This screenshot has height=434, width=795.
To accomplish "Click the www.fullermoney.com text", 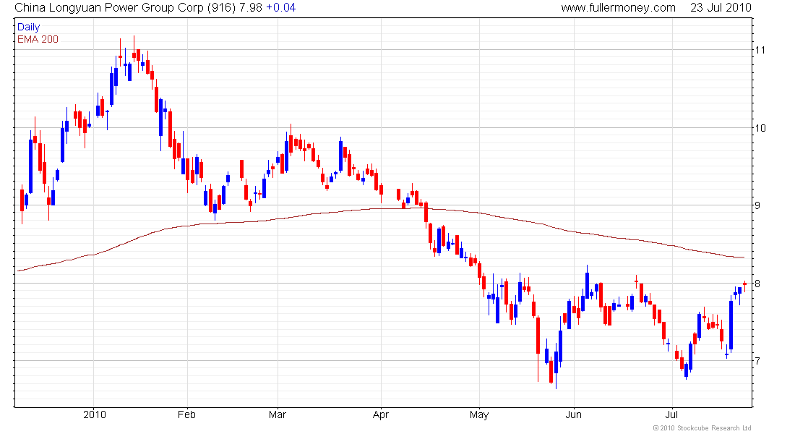I will [618, 8].
